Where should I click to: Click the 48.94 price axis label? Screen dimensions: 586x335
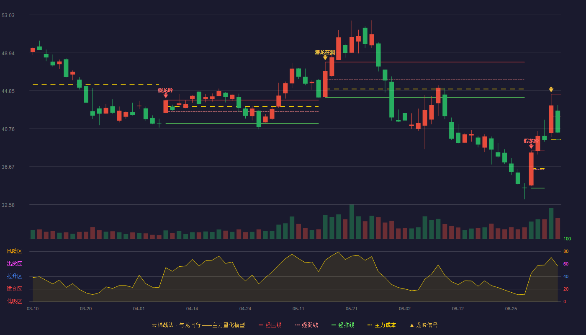tap(8, 54)
